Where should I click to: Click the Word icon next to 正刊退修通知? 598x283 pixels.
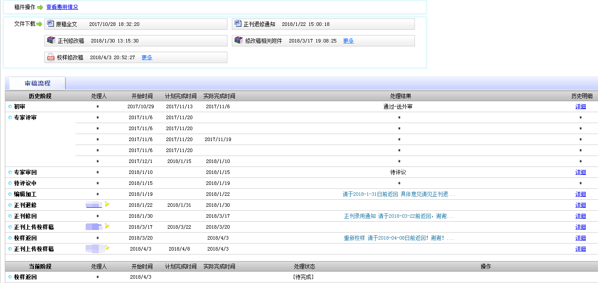pos(238,24)
